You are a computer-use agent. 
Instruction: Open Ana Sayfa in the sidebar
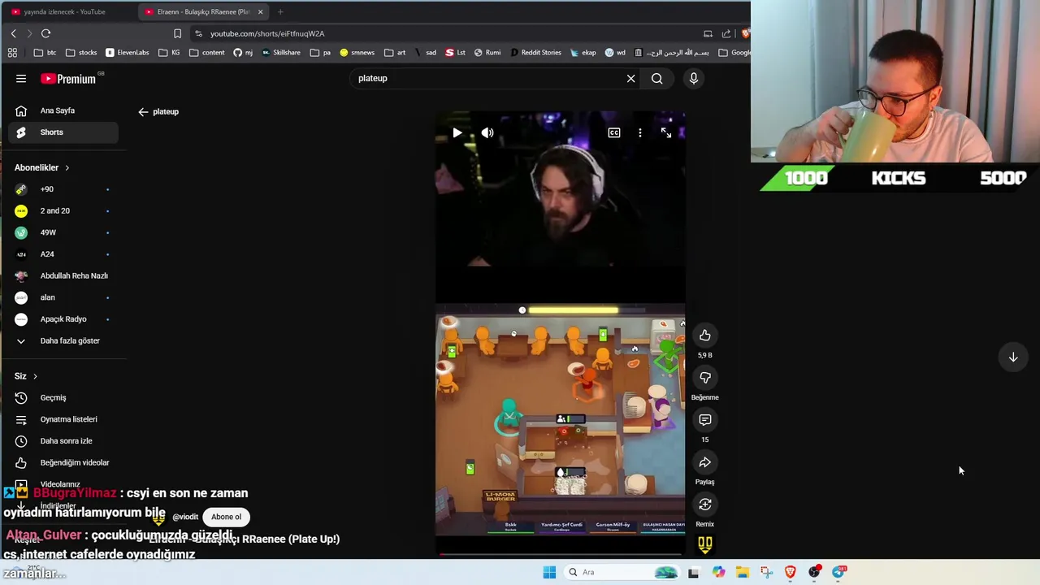pos(63,110)
